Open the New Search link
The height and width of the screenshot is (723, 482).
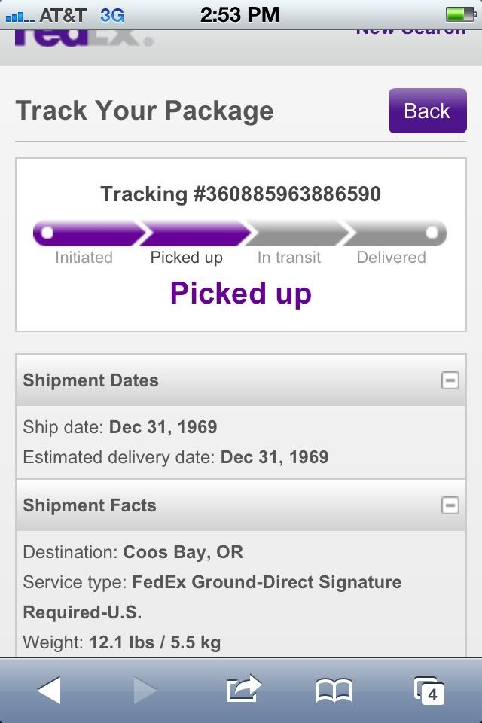pyautogui.click(x=410, y=32)
